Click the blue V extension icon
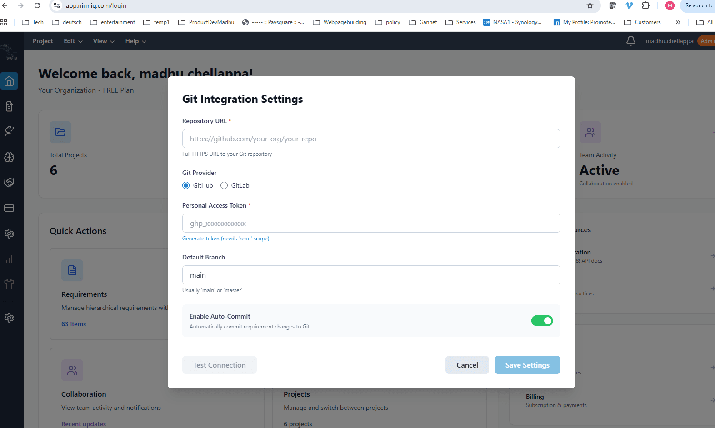Viewport: 715px width, 428px height. (629, 5)
